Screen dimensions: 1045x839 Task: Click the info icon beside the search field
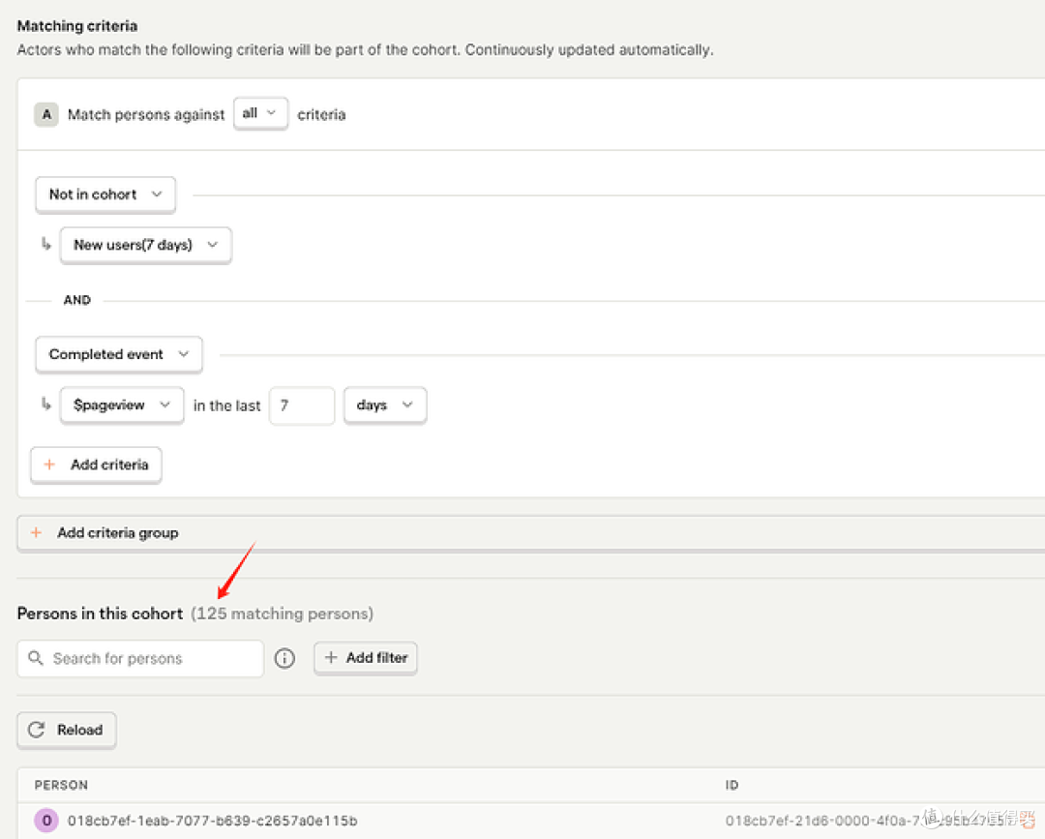coord(284,658)
